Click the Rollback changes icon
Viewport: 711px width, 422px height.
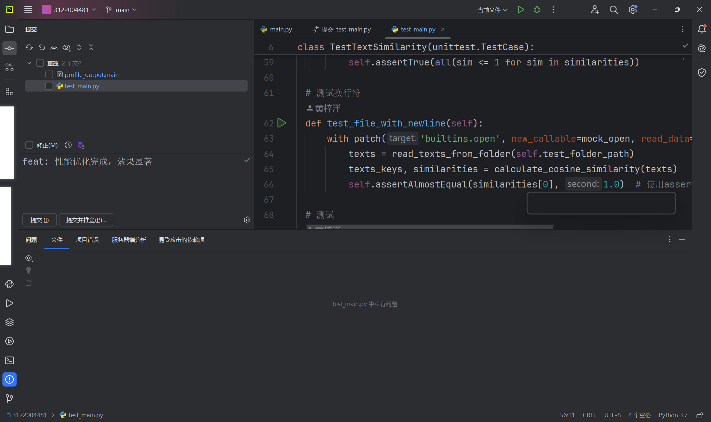(x=42, y=47)
